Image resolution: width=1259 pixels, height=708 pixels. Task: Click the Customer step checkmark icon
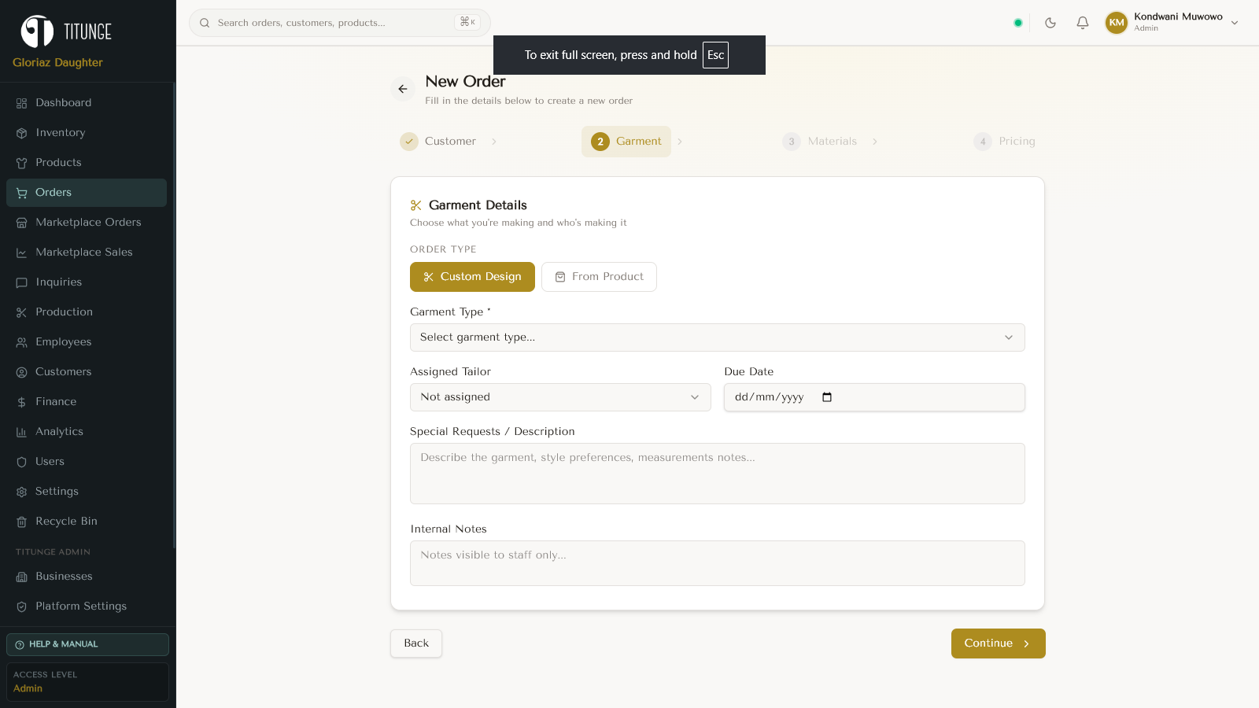pos(409,142)
